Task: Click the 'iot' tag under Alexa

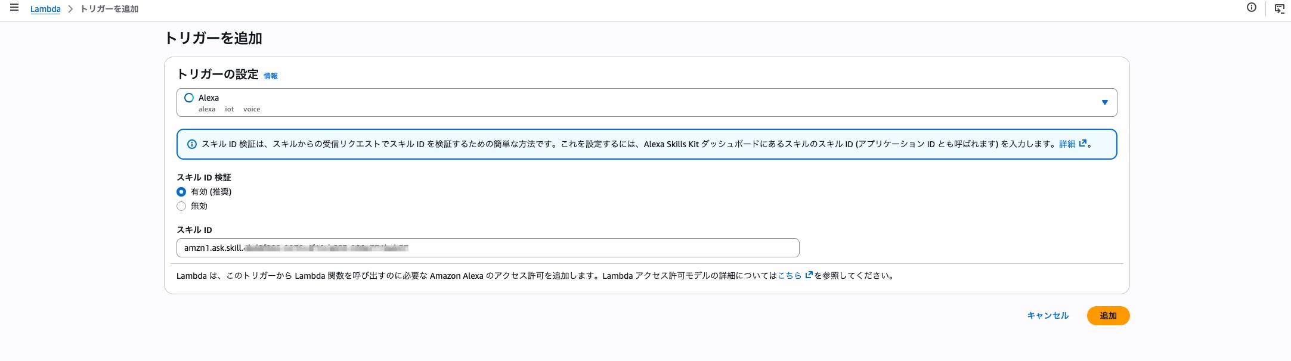Action: (229, 109)
